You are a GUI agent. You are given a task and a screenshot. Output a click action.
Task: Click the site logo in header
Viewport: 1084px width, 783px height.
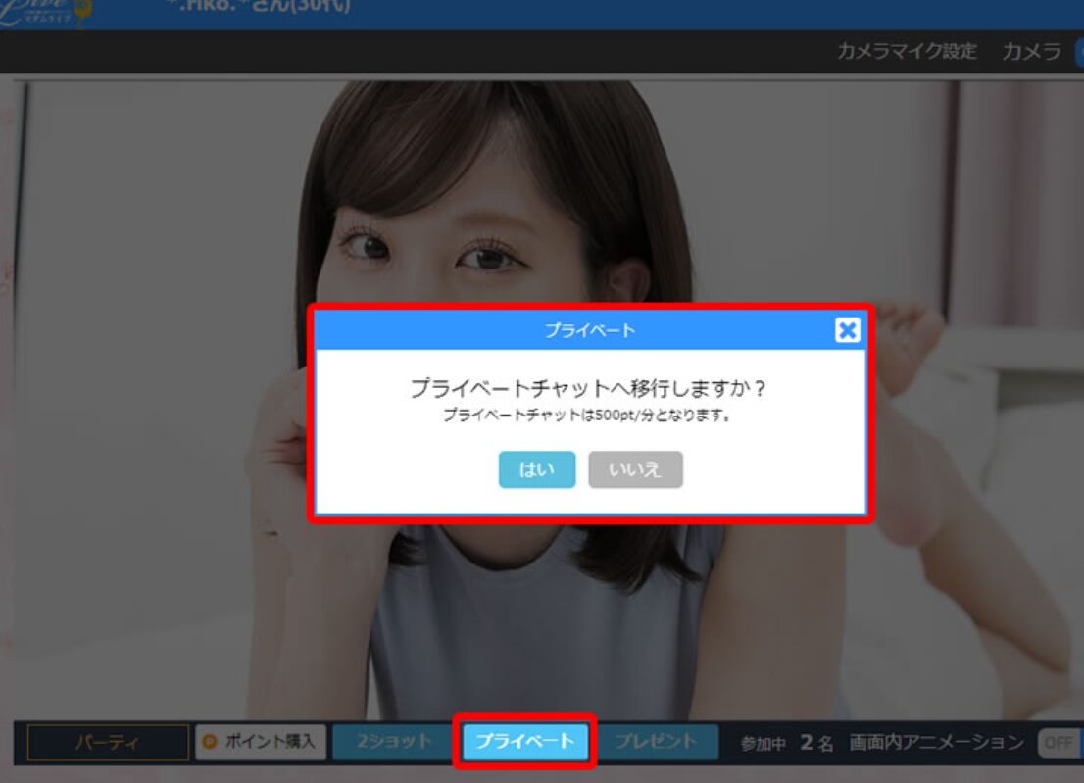[44, 12]
